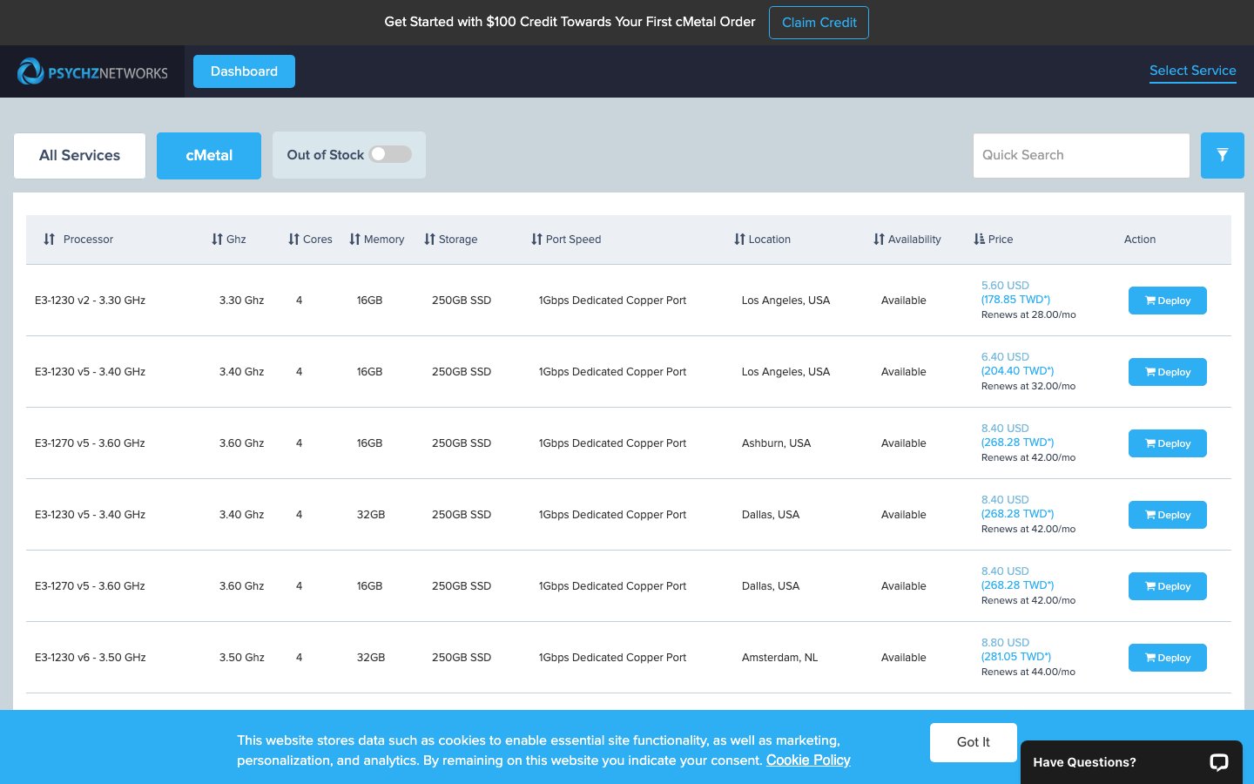This screenshot has height=784, width=1254.
Task: Click the 6.40 USD price link
Action: tap(1005, 357)
